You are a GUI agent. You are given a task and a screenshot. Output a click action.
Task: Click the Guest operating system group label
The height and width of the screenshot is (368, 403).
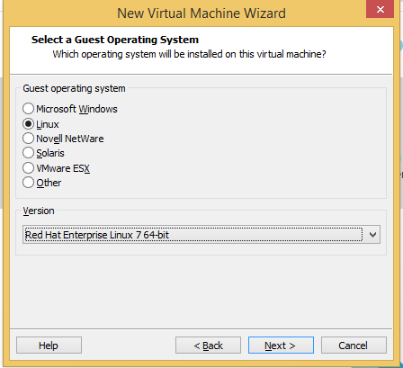click(74, 88)
